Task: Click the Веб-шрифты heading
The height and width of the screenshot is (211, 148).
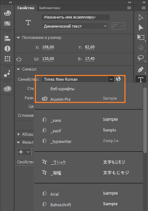Action: (62, 89)
